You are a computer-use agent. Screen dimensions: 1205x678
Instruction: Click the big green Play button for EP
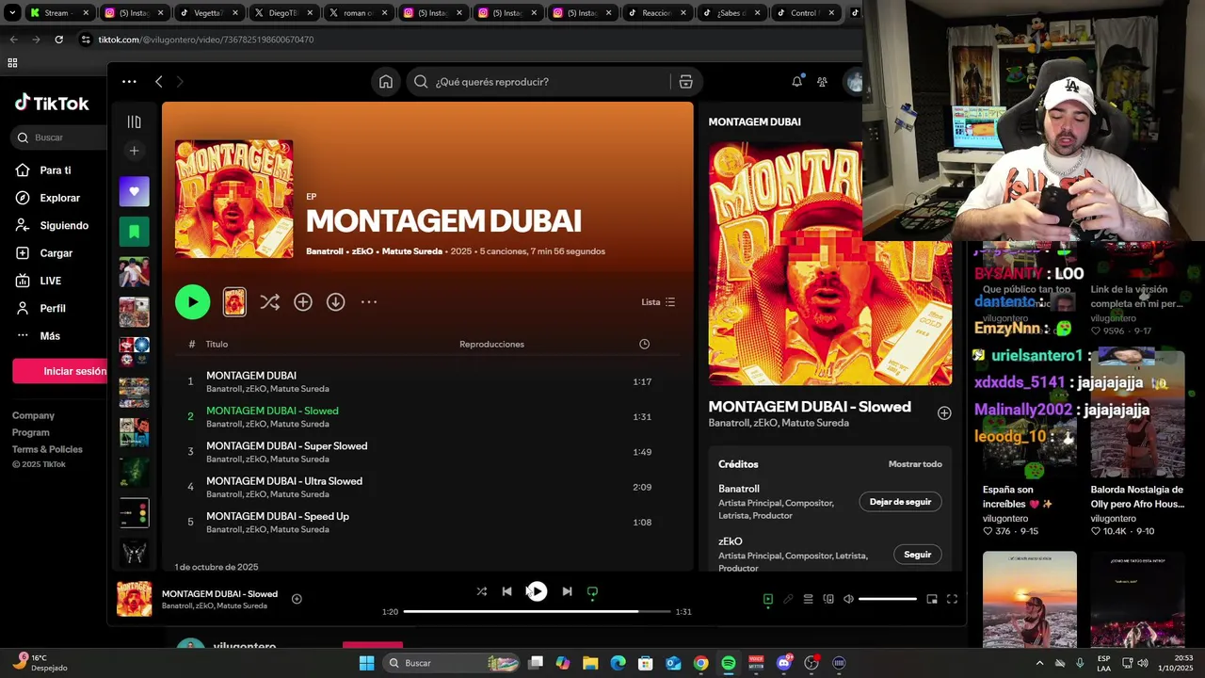point(192,302)
